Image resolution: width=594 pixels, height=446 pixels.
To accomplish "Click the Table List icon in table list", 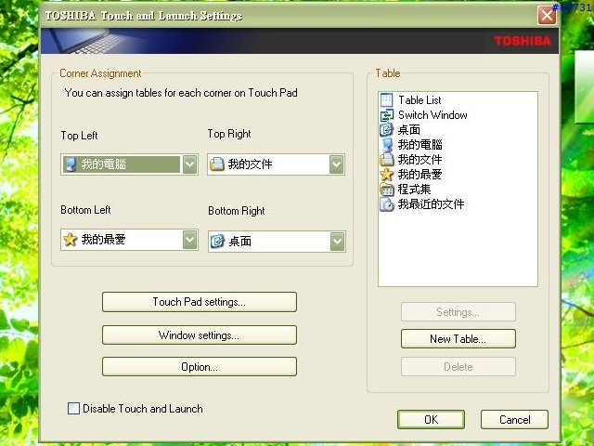I will point(386,100).
